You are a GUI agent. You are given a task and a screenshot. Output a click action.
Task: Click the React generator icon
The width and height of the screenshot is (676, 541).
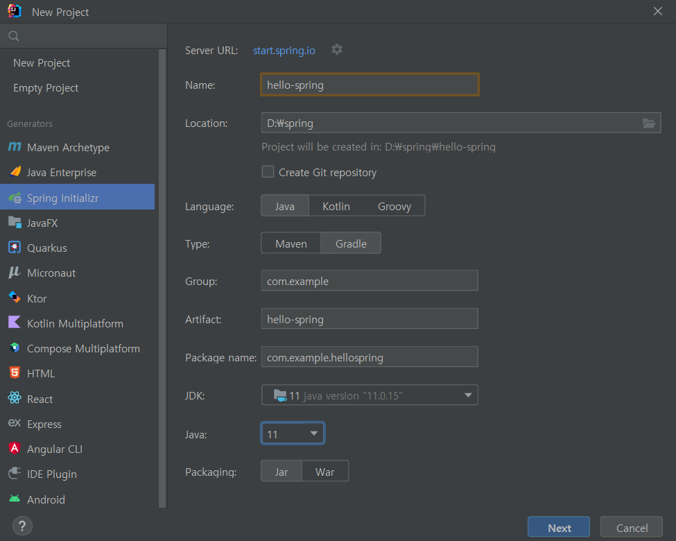tap(15, 399)
